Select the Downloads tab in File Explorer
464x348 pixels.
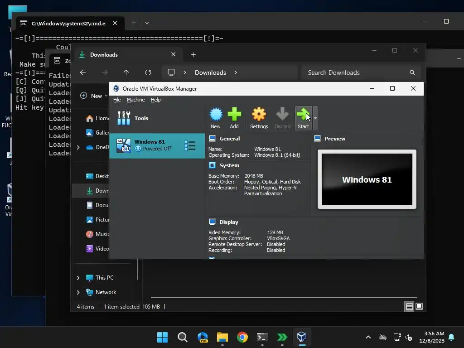[x=128, y=55]
